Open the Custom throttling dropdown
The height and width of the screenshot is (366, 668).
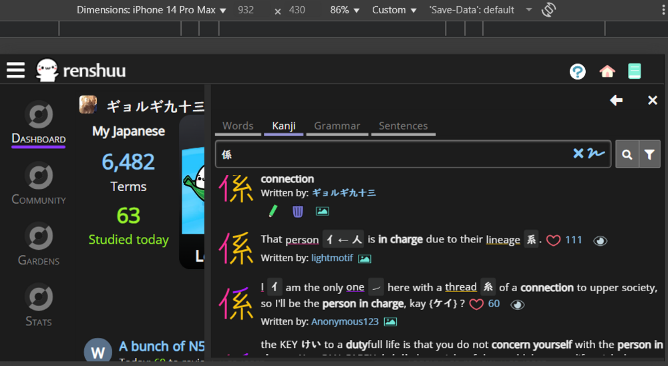(x=394, y=10)
